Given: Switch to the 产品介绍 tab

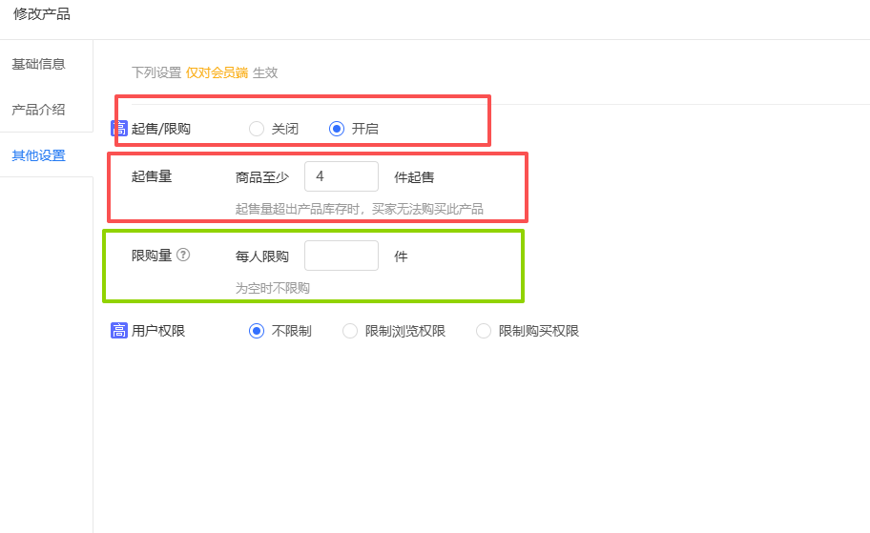Looking at the screenshot, I should tap(38, 110).
